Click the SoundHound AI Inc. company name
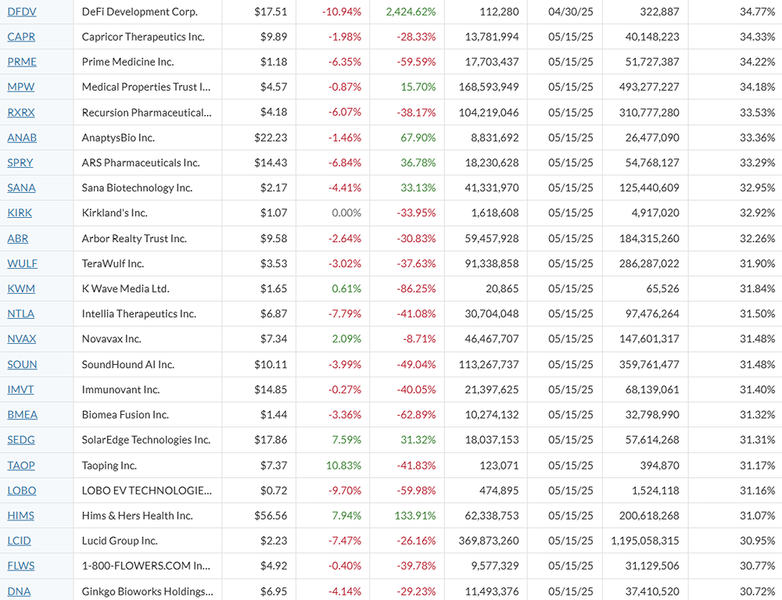This screenshot has width=782, height=600. [x=128, y=364]
